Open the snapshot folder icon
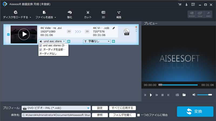This screenshot has width=216, height=121. (x=184, y=95)
